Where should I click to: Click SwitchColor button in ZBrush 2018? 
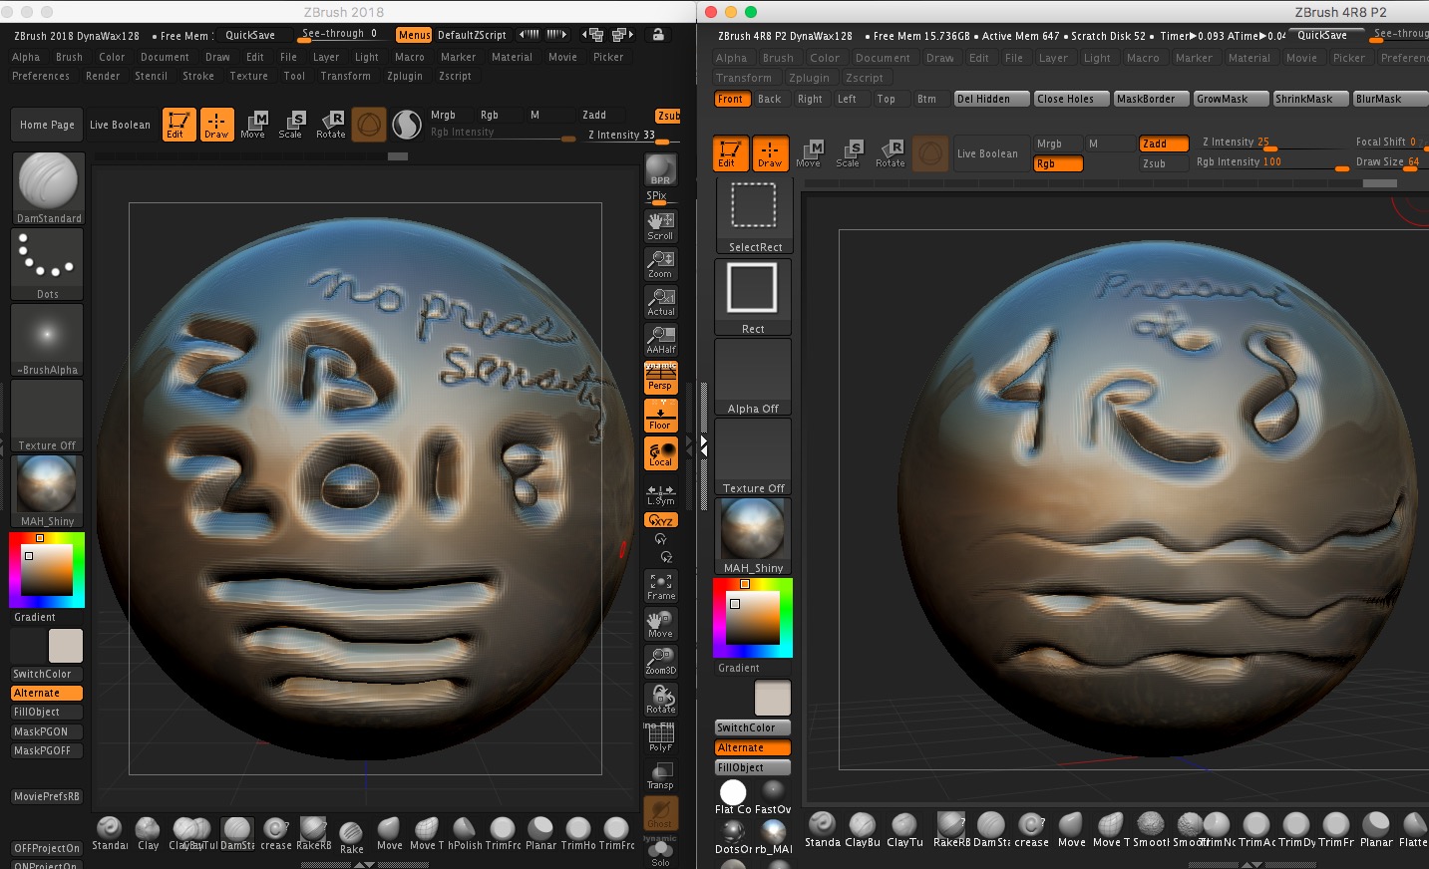[47, 674]
